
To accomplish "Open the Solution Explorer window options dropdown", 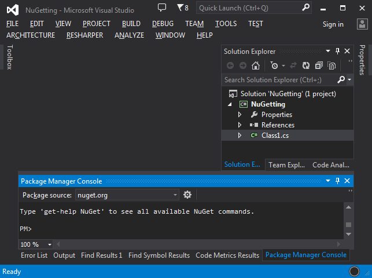I will point(328,51).
